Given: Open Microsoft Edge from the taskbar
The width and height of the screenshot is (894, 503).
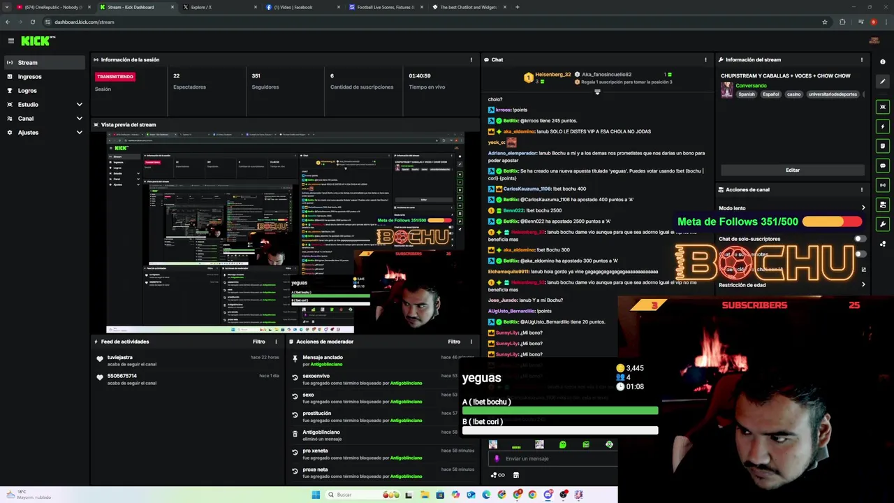Looking at the screenshot, I should (486, 495).
